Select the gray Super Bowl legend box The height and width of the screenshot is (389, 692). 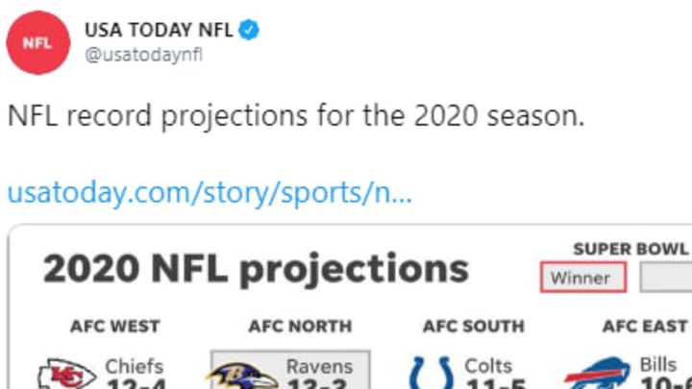tap(666, 278)
